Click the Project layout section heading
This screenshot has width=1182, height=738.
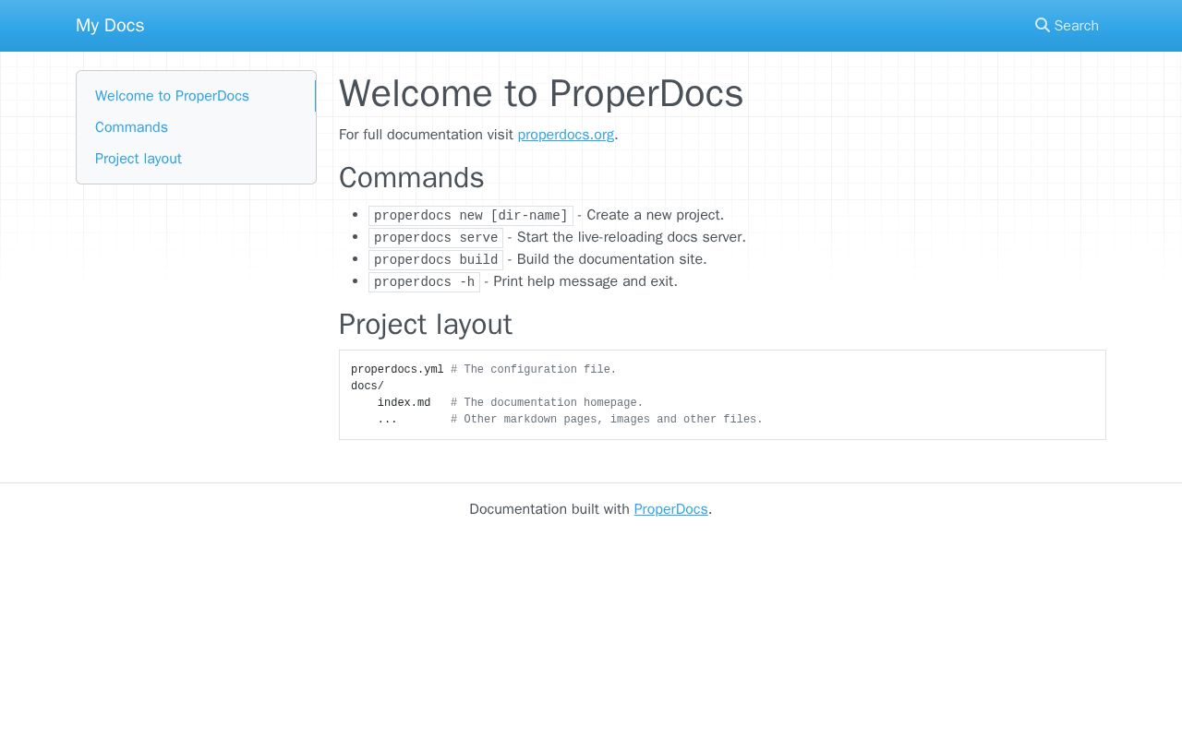[426, 325]
